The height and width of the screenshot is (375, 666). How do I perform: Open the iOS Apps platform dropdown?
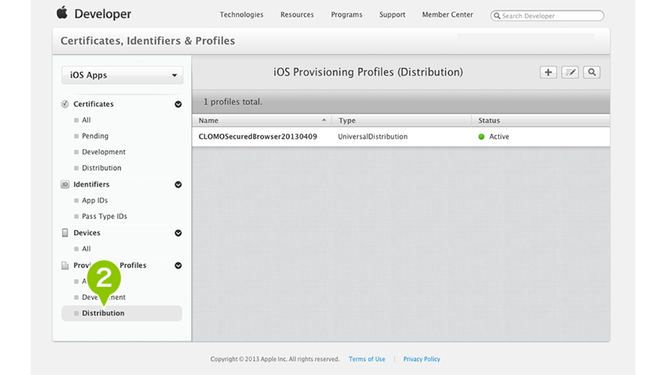click(x=122, y=75)
